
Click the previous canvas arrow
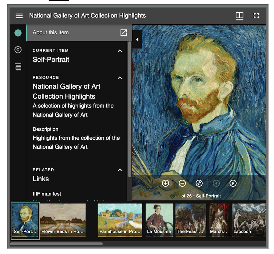(216, 183)
